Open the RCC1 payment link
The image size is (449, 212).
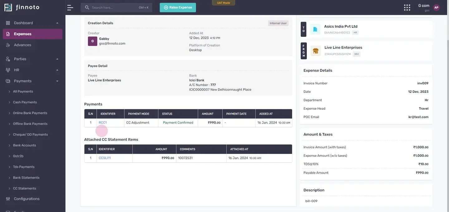(x=103, y=123)
